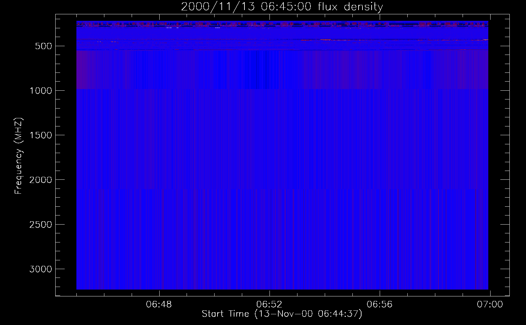Click the 1500 frequency tick label
The image size is (526, 325).
[41, 135]
